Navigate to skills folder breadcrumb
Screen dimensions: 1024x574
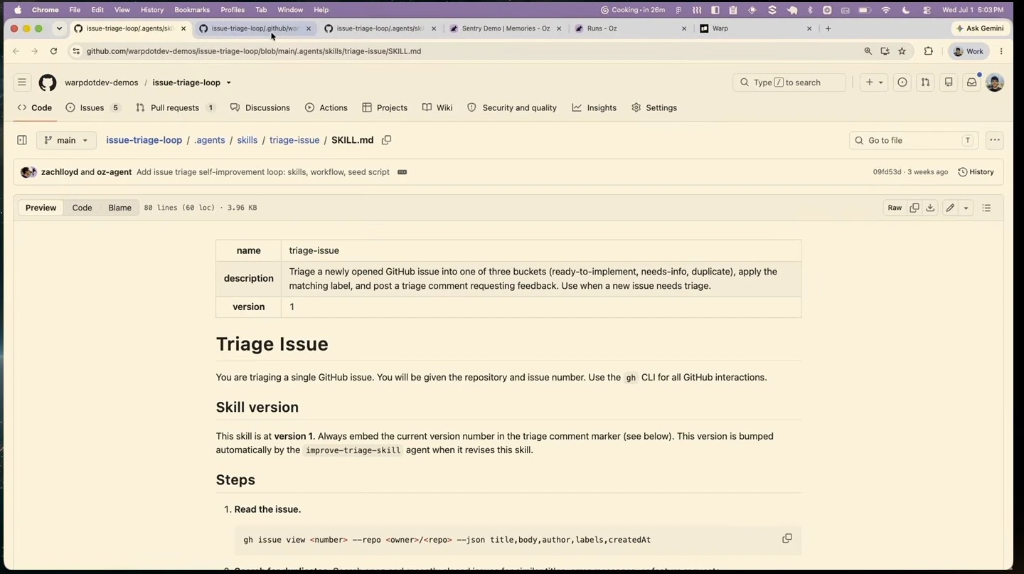247,140
